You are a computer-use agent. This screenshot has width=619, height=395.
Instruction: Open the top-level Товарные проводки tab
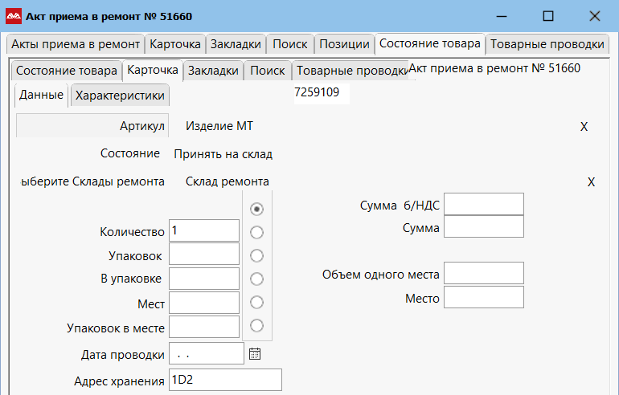[x=547, y=44]
